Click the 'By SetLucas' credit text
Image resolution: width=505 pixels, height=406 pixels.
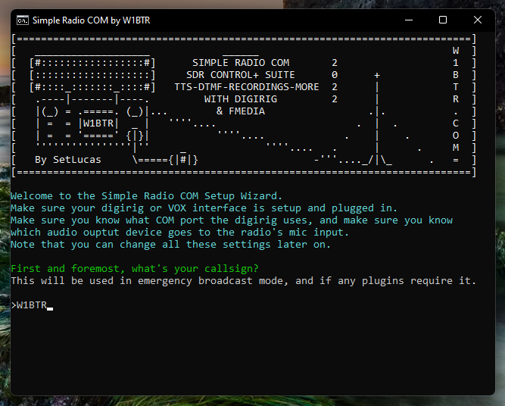pos(68,160)
